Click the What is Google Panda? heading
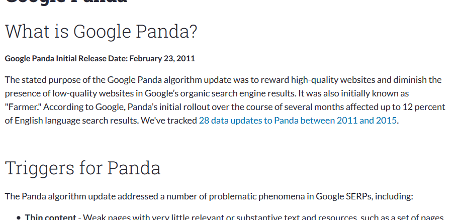The image size is (457, 220). tap(101, 31)
